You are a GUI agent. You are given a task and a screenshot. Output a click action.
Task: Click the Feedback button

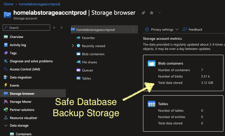[x=192, y=29]
